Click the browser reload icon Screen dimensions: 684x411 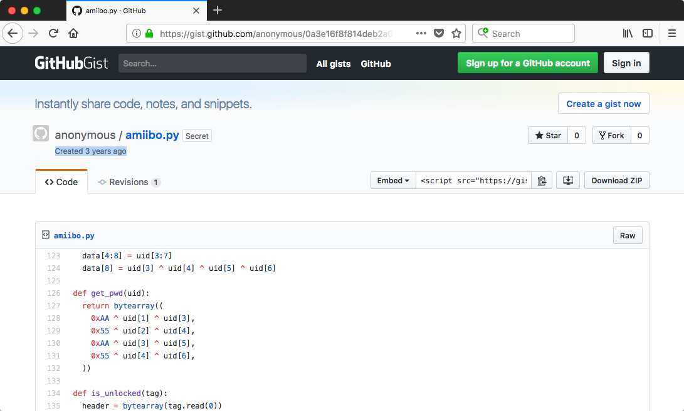coord(54,34)
